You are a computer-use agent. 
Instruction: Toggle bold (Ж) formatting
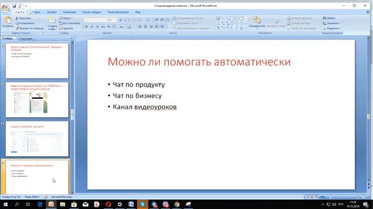coord(86,27)
